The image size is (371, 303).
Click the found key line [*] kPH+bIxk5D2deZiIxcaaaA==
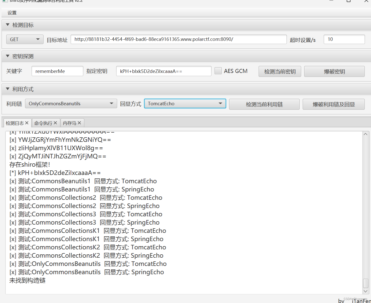pyautogui.click(x=55, y=173)
